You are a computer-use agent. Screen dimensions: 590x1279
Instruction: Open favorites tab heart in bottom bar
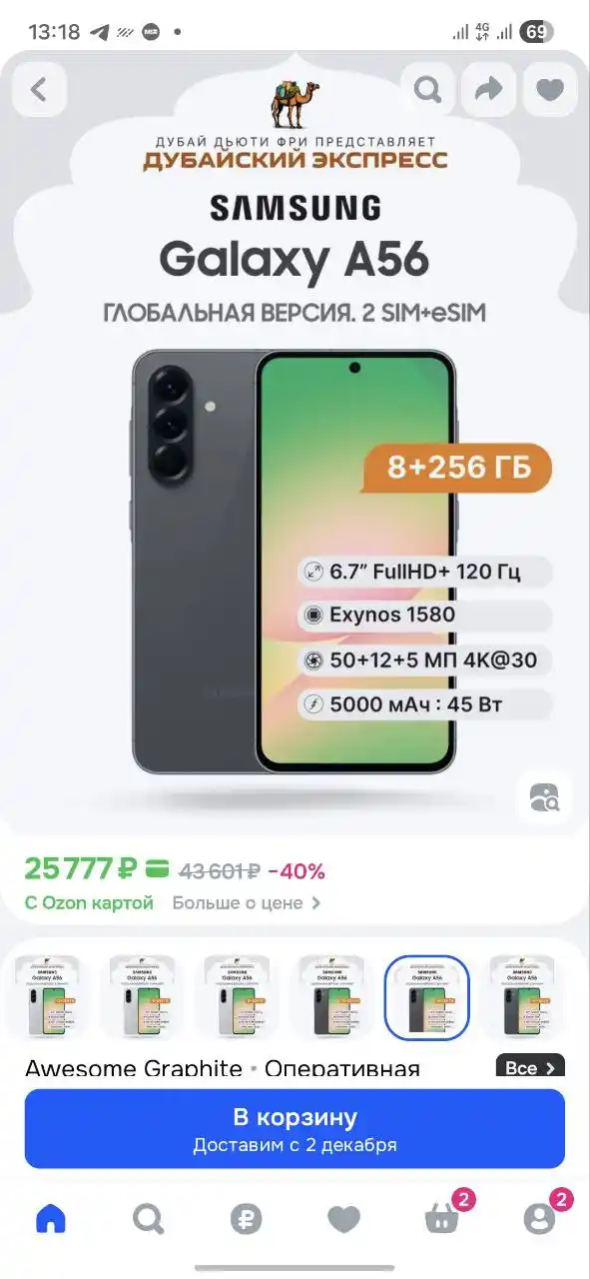pyautogui.click(x=343, y=1218)
